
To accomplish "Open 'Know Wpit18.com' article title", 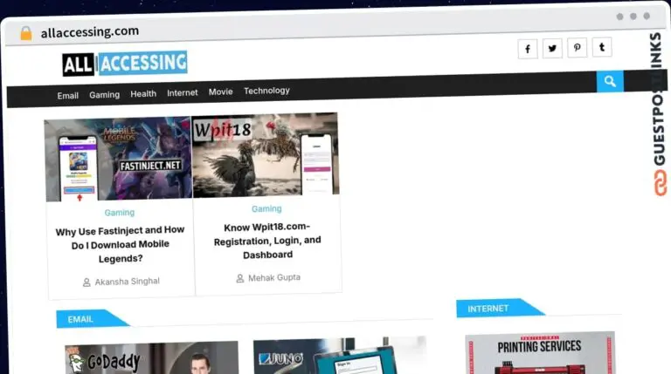I will tap(267, 241).
